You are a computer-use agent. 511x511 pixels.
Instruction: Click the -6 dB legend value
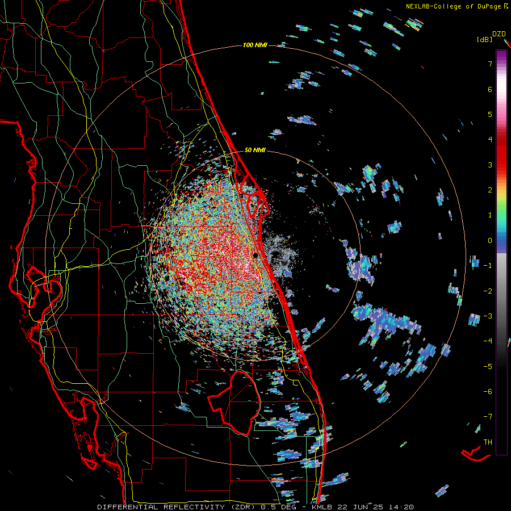[x=488, y=392]
